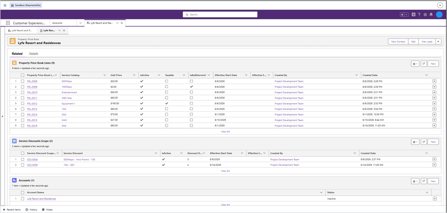
Task: Open the Unit Price column menu chevron
Action: [134, 75]
